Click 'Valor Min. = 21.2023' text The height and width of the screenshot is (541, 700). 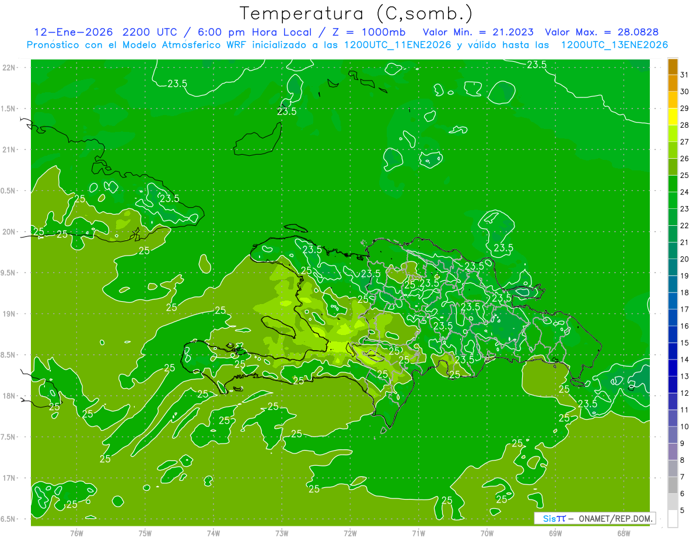point(478,32)
